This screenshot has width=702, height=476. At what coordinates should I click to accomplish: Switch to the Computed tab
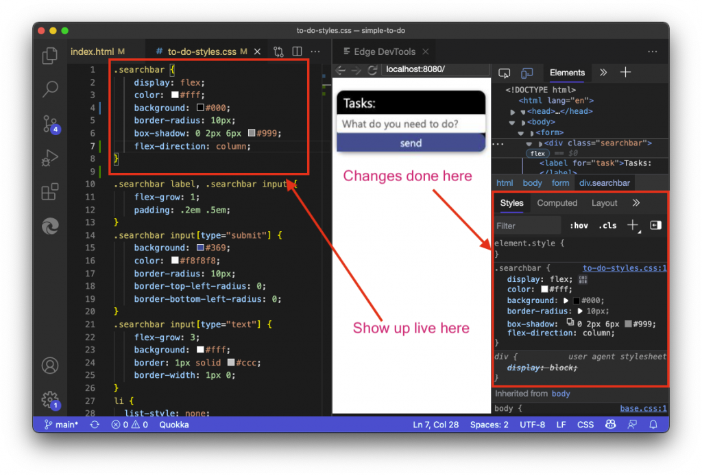pyautogui.click(x=557, y=203)
